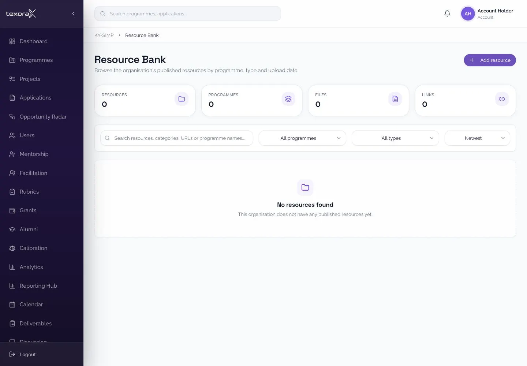Click the Analytics chart icon
527x366 pixels.
point(12,267)
